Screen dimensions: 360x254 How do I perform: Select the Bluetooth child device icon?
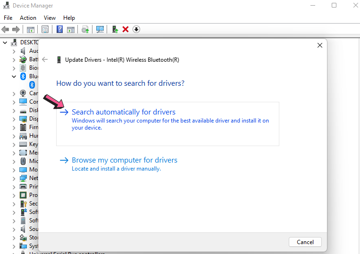(32, 85)
